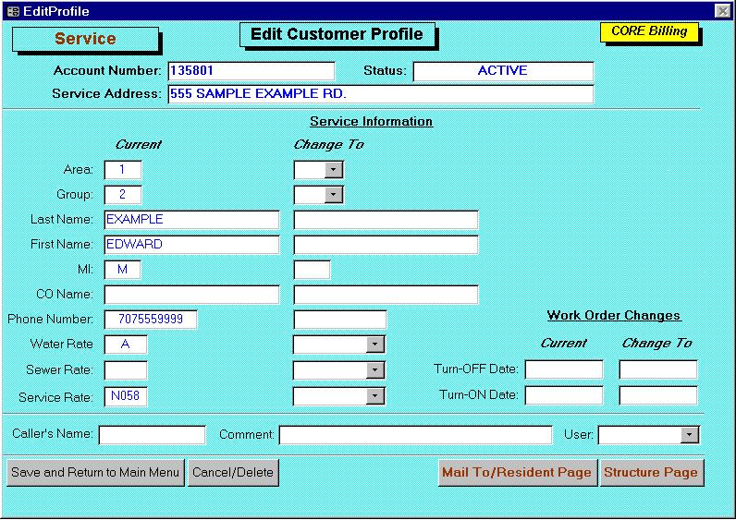The height and width of the screenshot is (520, 736).
Task: Click the current Area field
Action: pyautogui.click(x=122, y=170)
